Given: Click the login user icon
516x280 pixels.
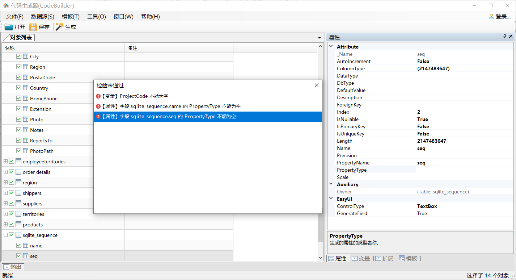Looking at the screenshot, I should (491, 16).
